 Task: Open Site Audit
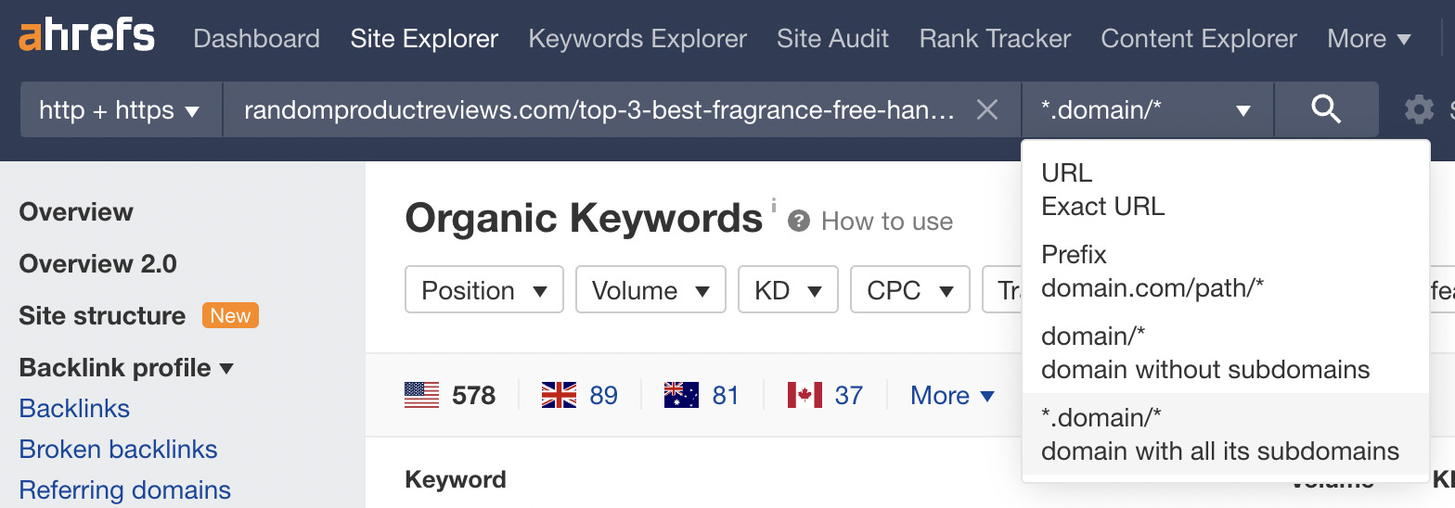pos(832,39)
